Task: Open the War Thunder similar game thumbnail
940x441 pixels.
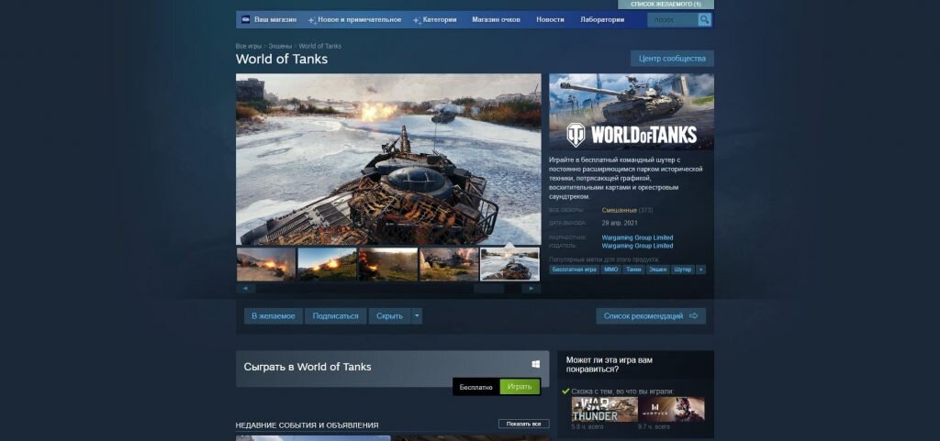Action: [604, 409]
